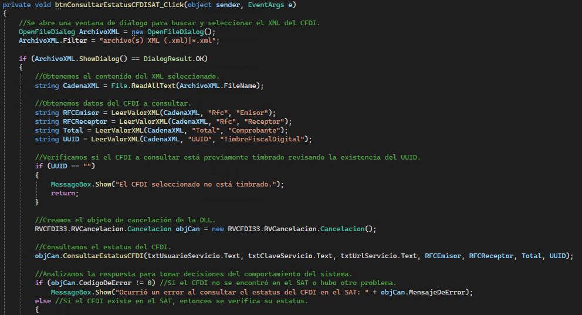Click the string 'El CFDI seleccionado no está timbrado.'
582x315 pixels.
[x=195, y=184]
